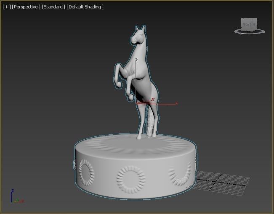Open the [+] viewport general menu
This screenshot has height=214, width=274.
7,7
